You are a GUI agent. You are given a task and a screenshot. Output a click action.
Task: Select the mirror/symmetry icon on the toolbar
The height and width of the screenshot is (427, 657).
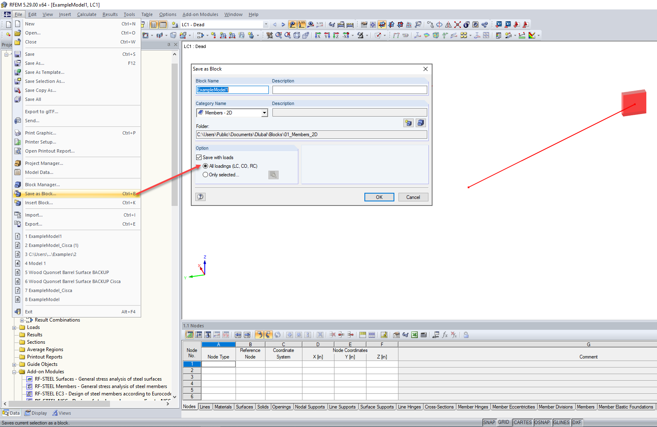[448, 25]
